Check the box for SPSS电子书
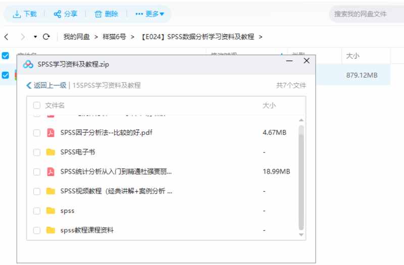This screenshot has height=265, width=404. click(x=37, y=152)
